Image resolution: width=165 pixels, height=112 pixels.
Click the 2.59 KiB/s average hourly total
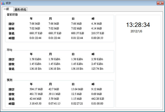97,59
